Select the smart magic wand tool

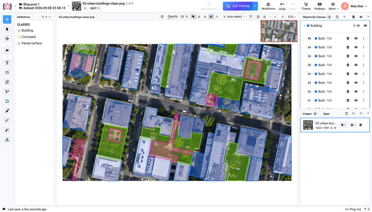pos(7,130)
